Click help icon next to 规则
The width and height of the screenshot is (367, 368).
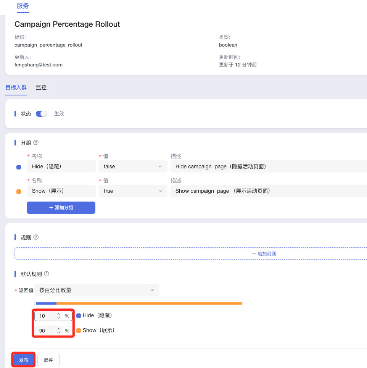click(36, 237)
